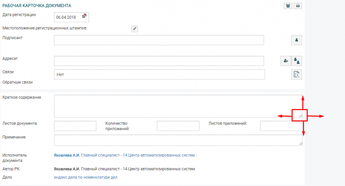Click the person icon to select Подписант
The image size is (345, 186).
coord(297,40)
